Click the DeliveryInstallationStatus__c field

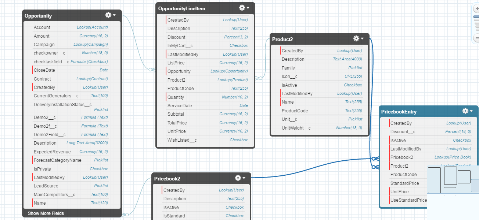click(71, 107)
